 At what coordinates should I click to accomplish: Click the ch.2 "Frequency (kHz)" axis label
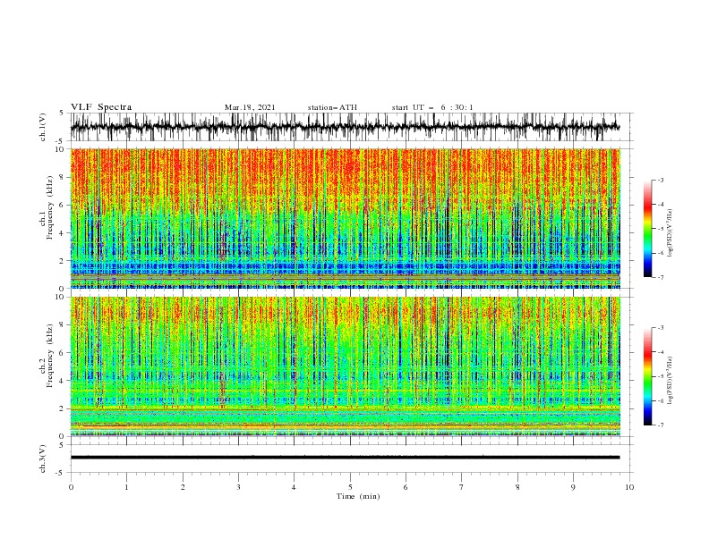(x=50, y=355)
